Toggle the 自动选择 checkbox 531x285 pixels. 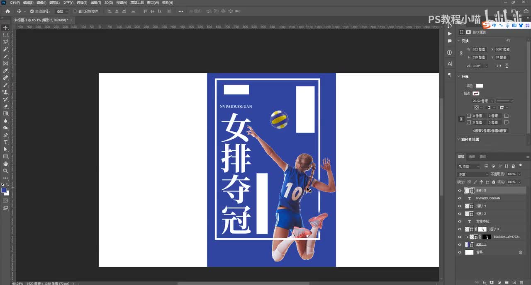(32, 11)
